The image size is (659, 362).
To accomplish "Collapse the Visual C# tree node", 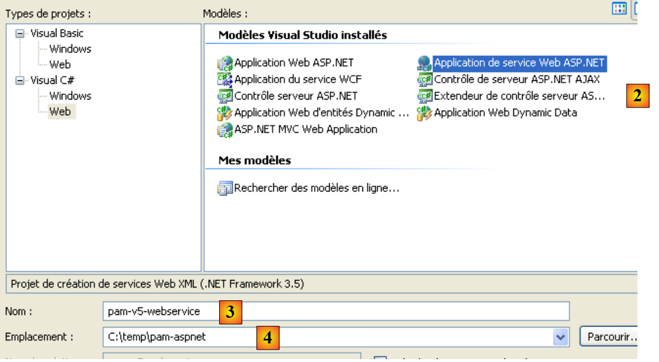I will point(19,81).
